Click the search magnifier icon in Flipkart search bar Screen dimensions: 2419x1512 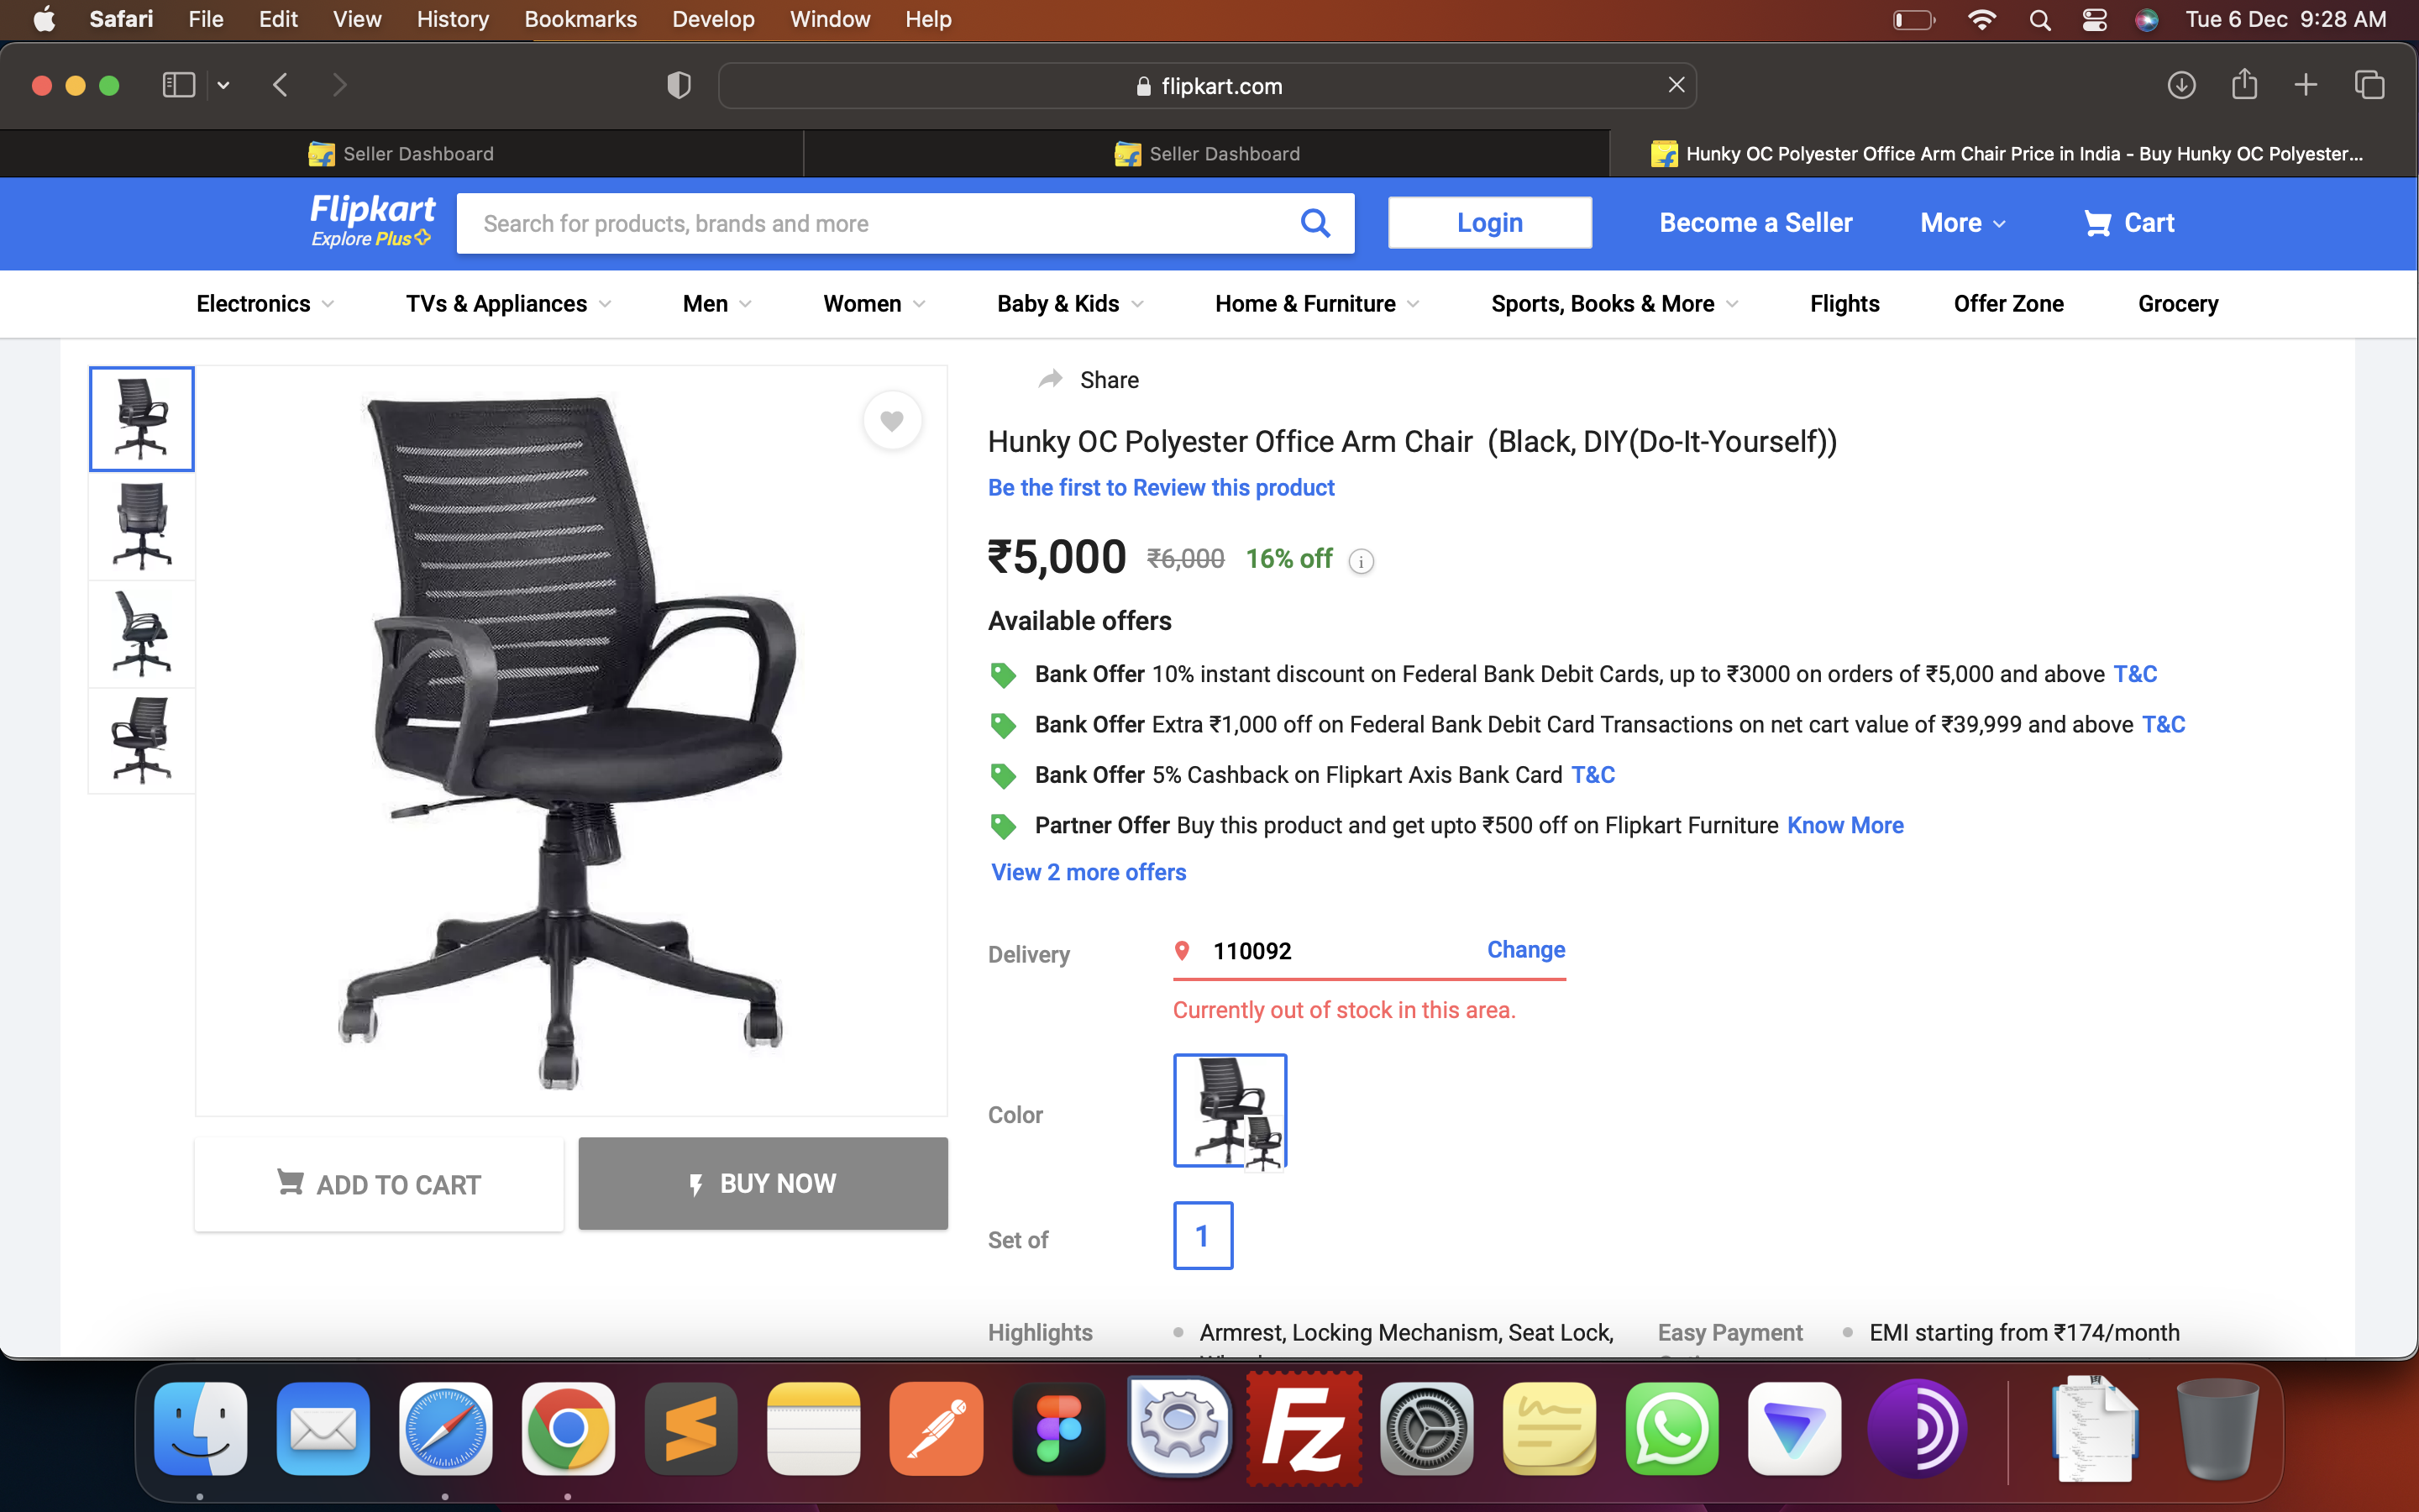point(1314,223)
